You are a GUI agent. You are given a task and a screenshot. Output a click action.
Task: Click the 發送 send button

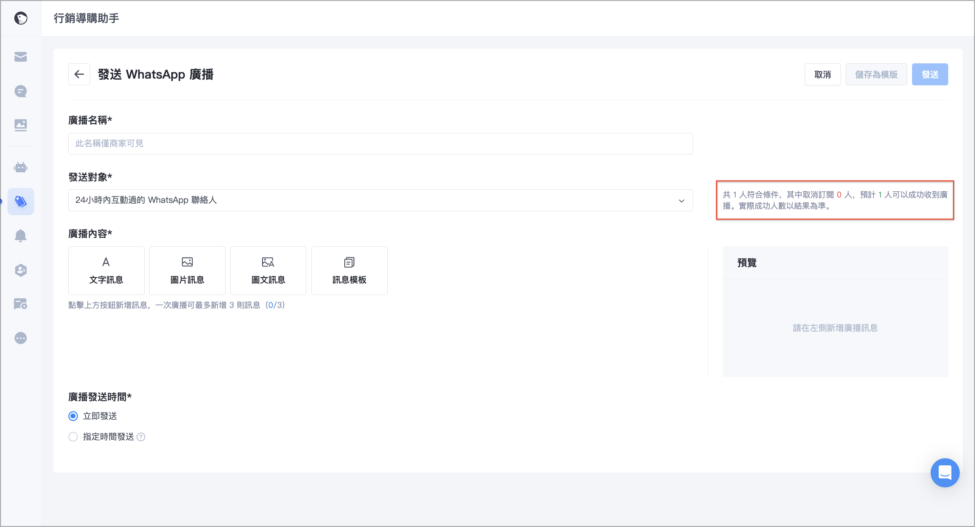pyautogui.click(x=930, y=74)
